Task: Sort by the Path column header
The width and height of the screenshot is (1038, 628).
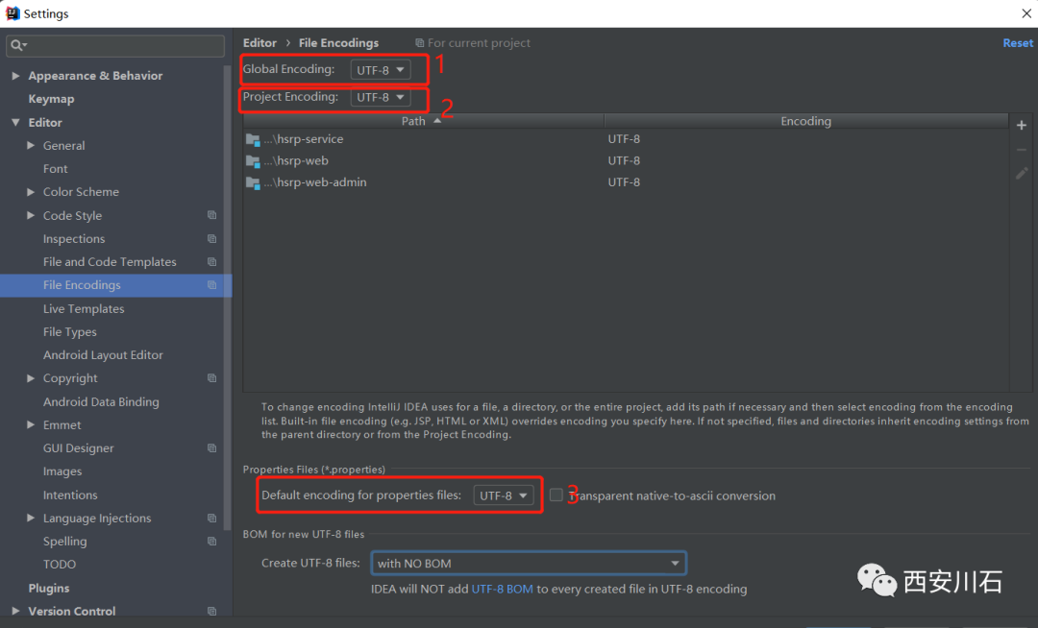Action: (423, 121)
